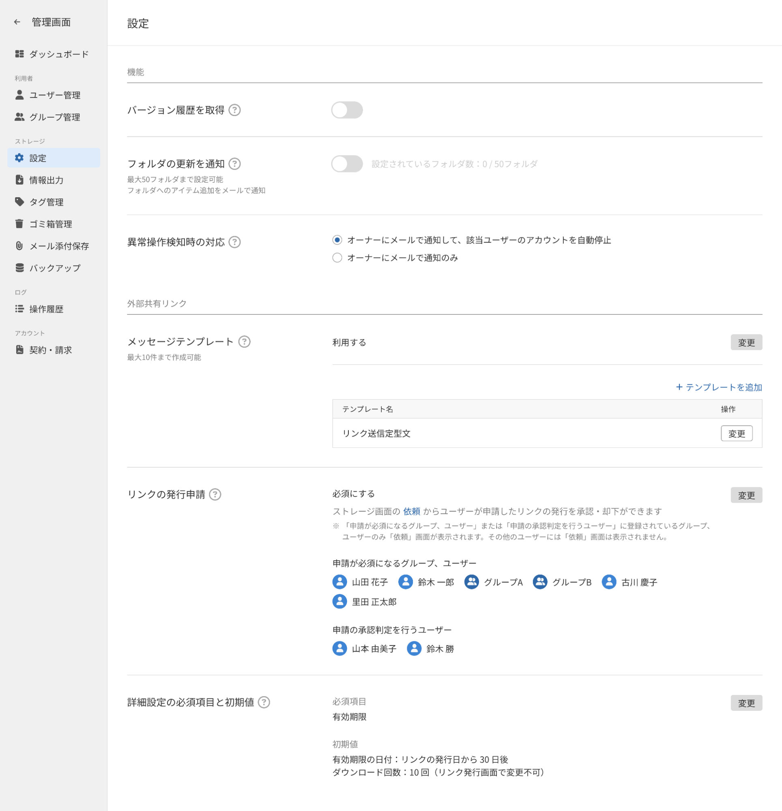Open help for バージョン履歴を取得

tap(234, 110)
